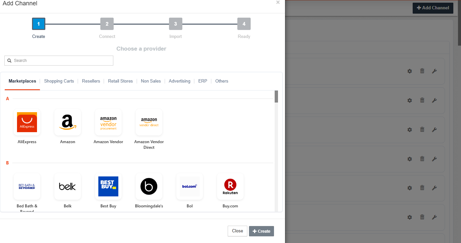Choose the Belk provider logo
Viewport: 461px width, 243px height.
(68, 186)
